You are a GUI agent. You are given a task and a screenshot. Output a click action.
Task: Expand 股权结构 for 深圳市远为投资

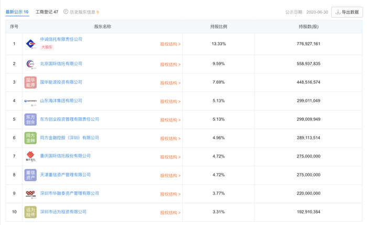click(x=170, y=212)
